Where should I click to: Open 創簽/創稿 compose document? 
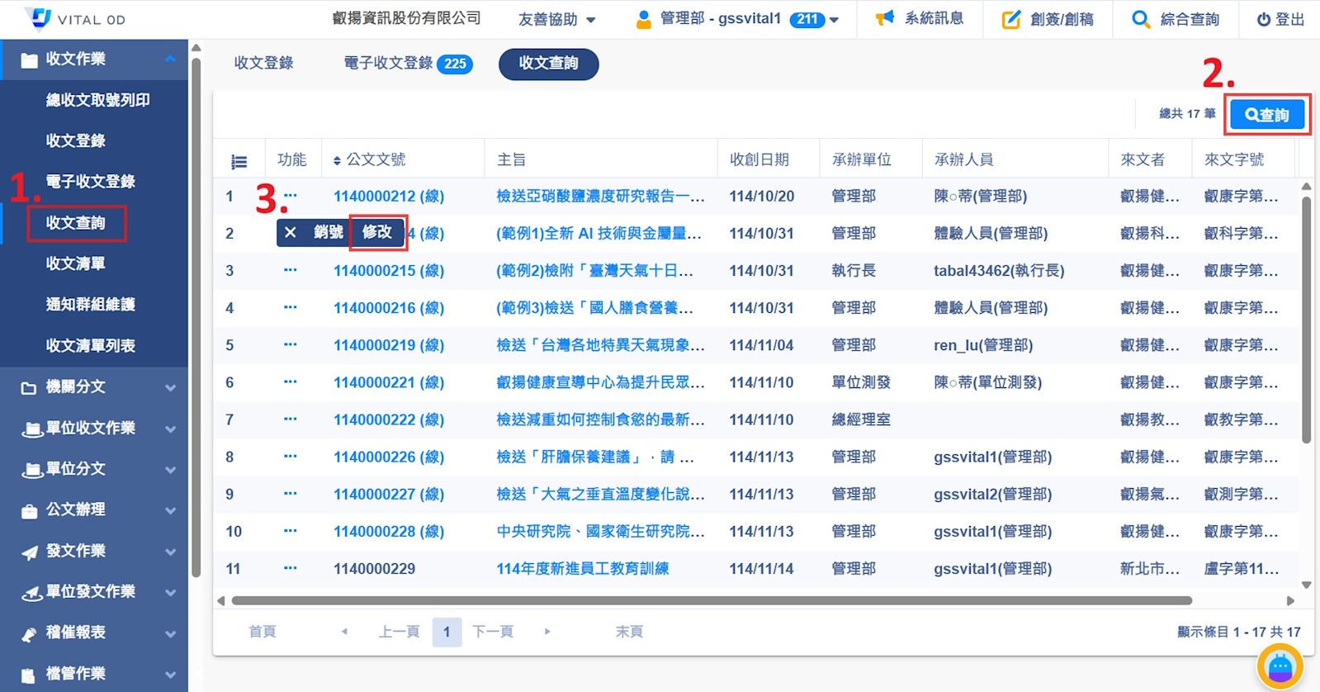pyautogui.click(x=1047, y=19)
